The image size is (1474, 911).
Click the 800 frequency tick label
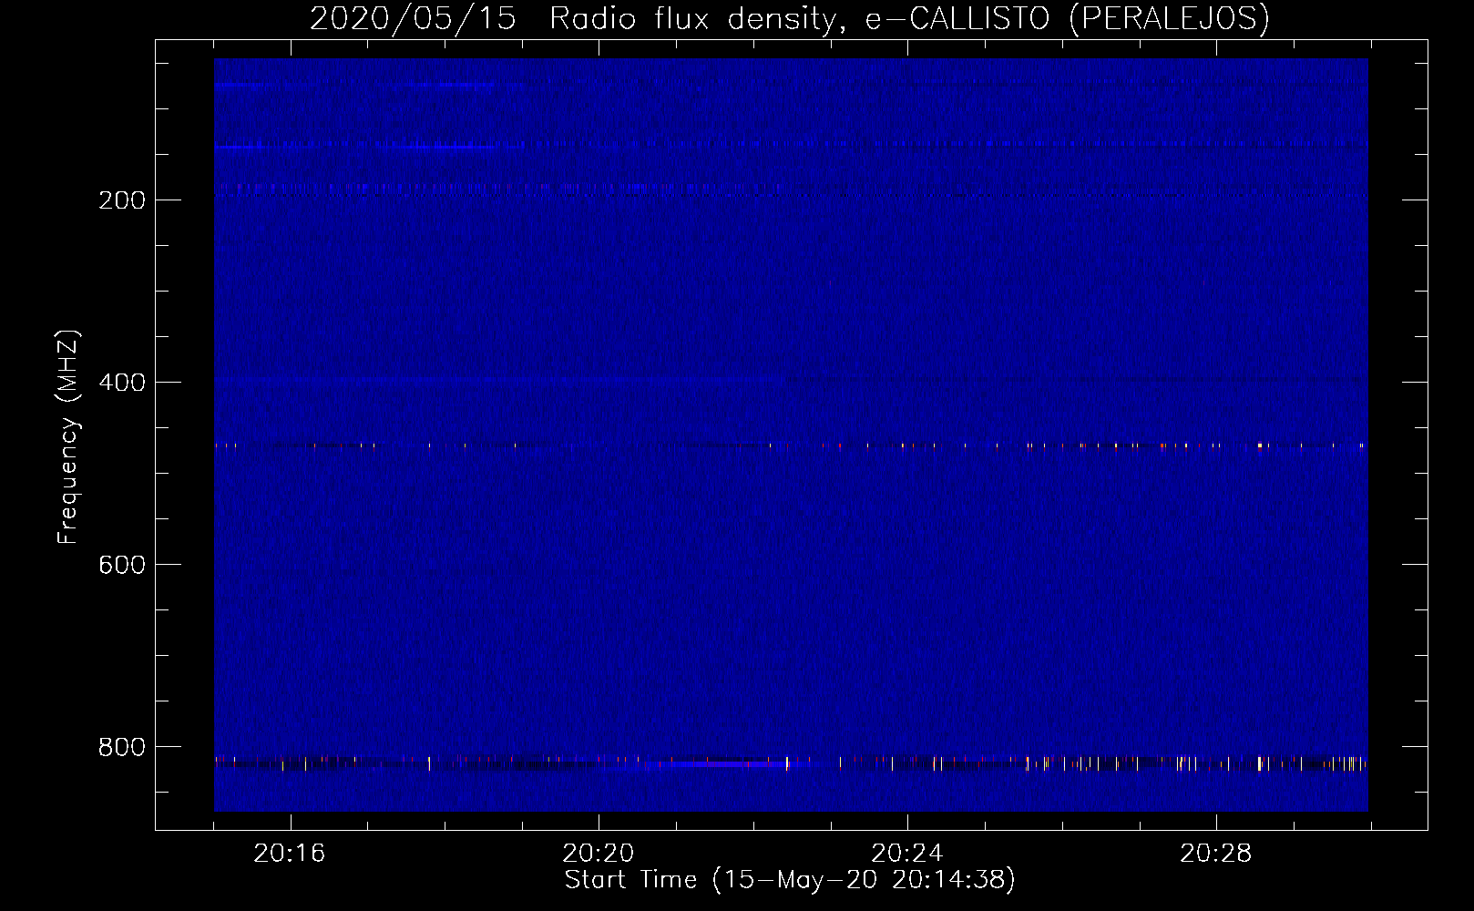coord(122,747)
